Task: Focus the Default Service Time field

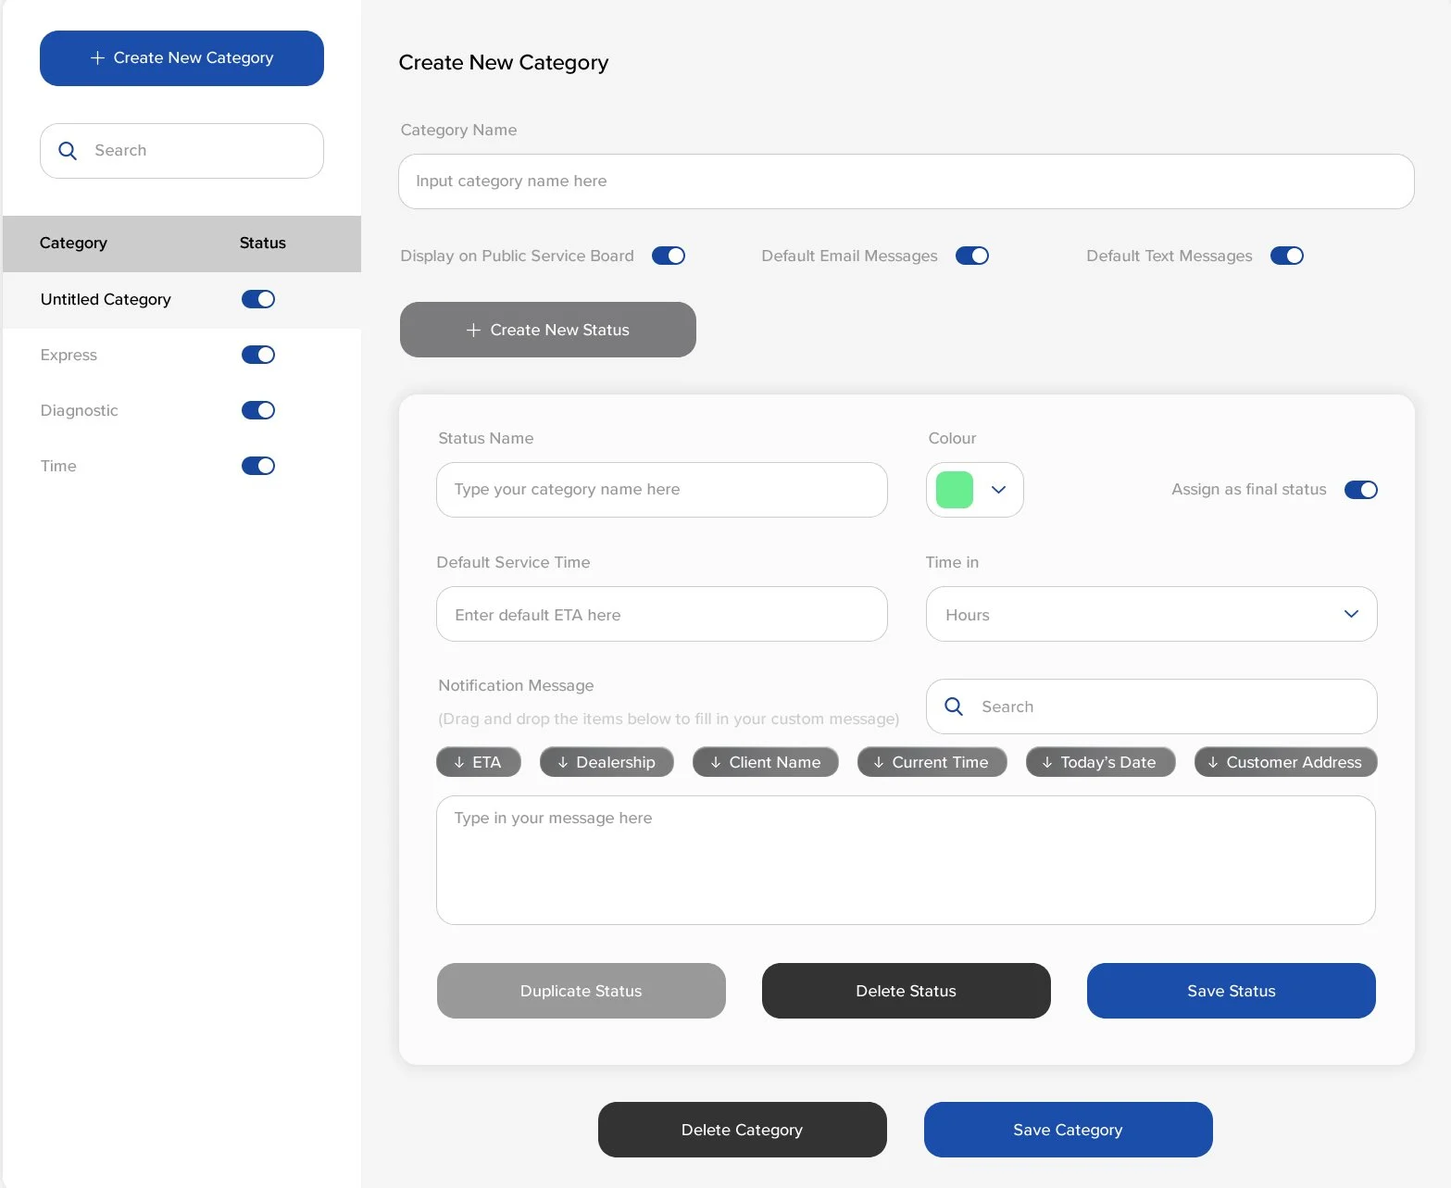Action: [x=662, y=614]
